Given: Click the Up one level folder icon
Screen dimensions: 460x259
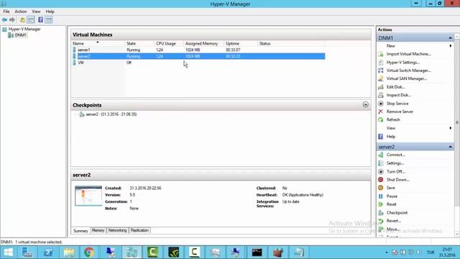Looking at the screenshot, I should (22, 20).
